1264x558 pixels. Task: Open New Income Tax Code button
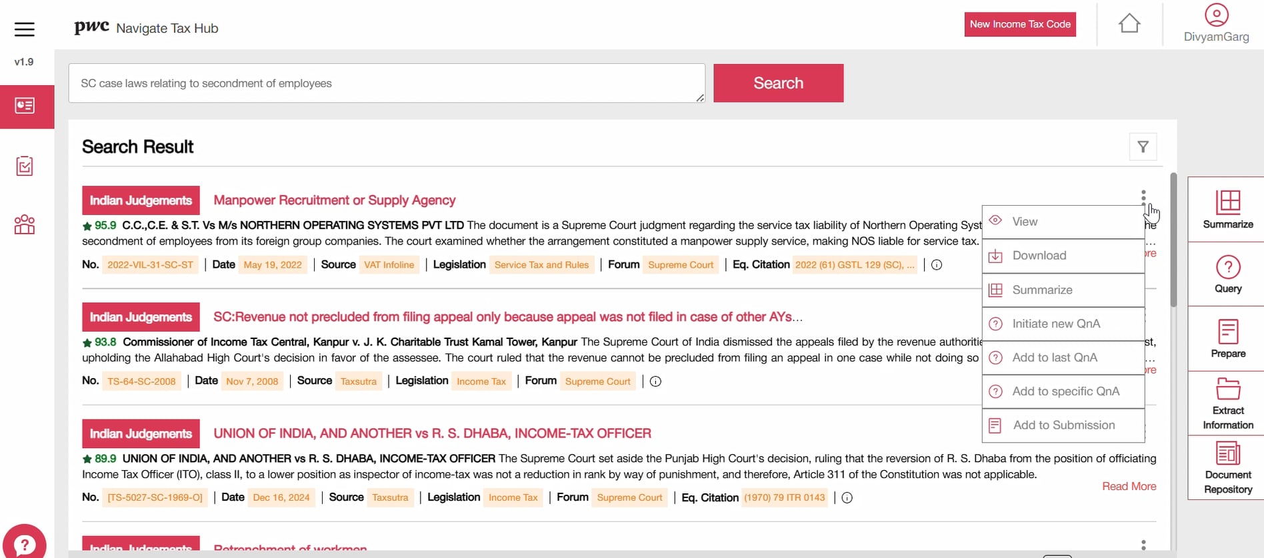pyautogui.click(x=1020, y=24)
